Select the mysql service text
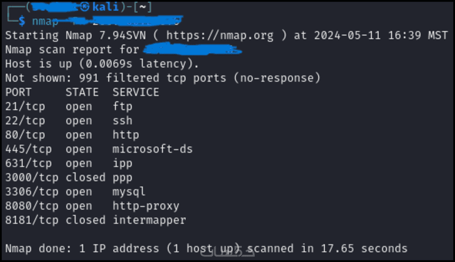Image resolution: width=455 pixels, height=262 pixels. pos(129,192)
